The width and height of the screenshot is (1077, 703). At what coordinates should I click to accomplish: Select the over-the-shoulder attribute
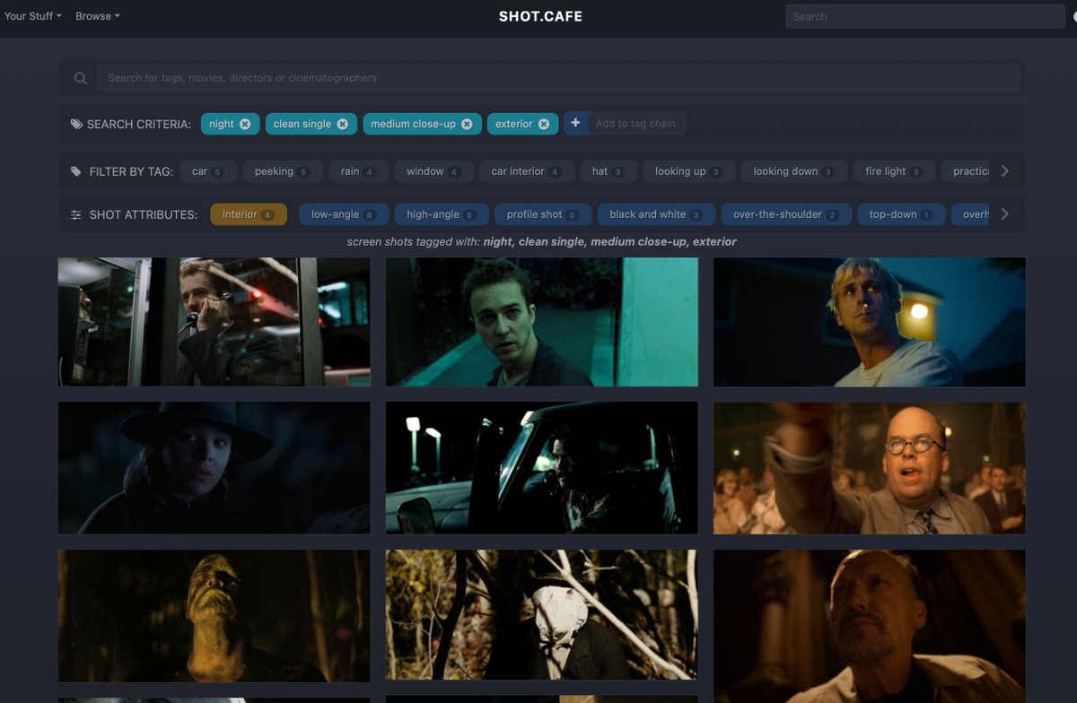point(786,214)
